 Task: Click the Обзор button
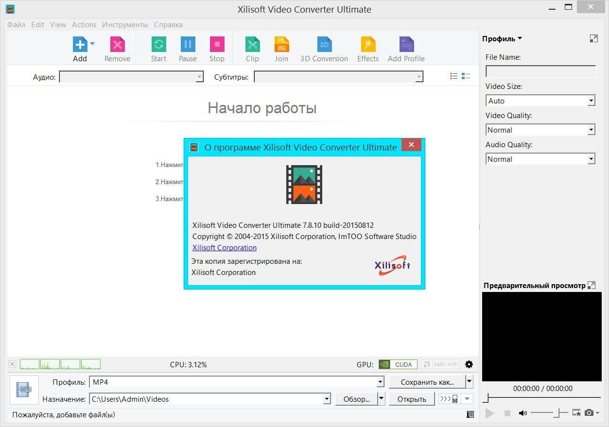point(357,399)
